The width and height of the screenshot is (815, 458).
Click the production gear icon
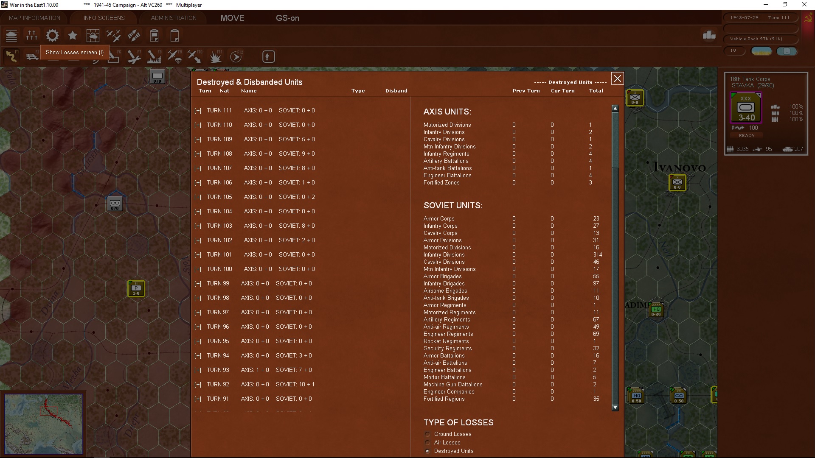click(52, 36)
